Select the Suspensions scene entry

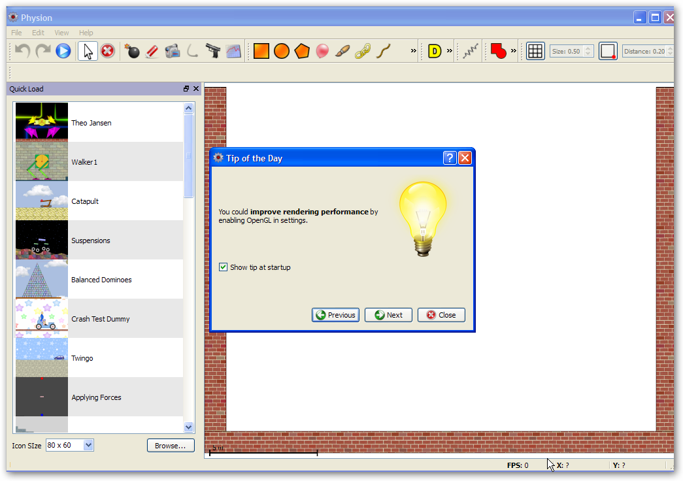click(99, 240)
